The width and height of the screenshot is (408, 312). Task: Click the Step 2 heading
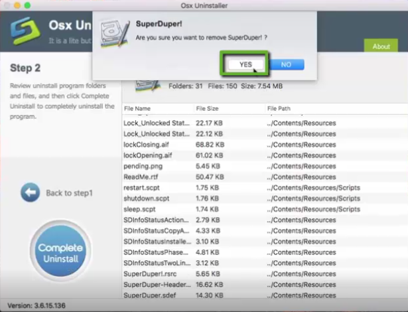(25, 68)
